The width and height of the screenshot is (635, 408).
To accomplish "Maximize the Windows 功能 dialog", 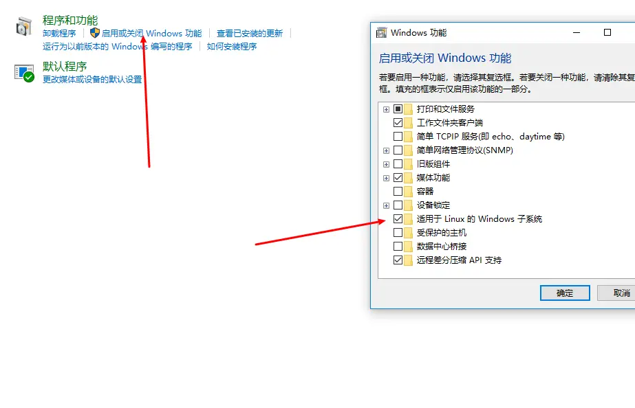I will (607, 33).
